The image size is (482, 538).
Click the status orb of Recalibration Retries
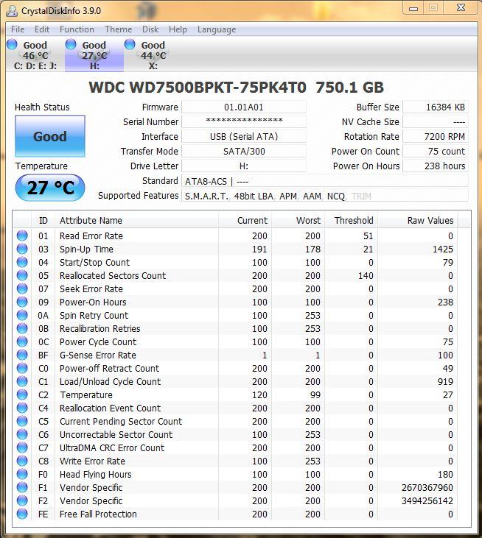tap(22, 328)
